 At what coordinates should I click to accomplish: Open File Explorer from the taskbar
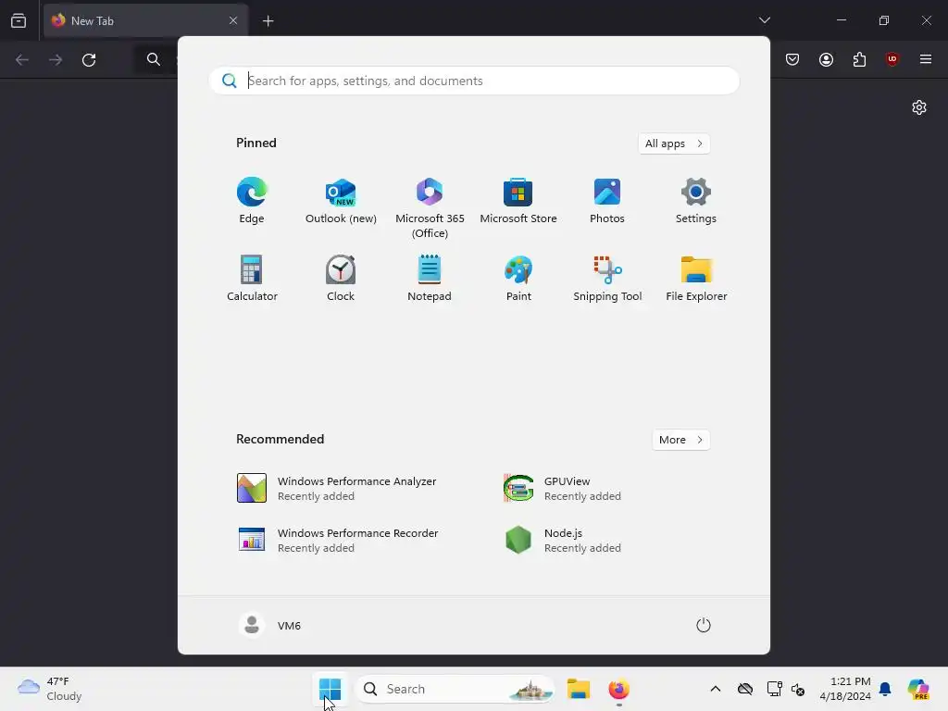(578, 689)
